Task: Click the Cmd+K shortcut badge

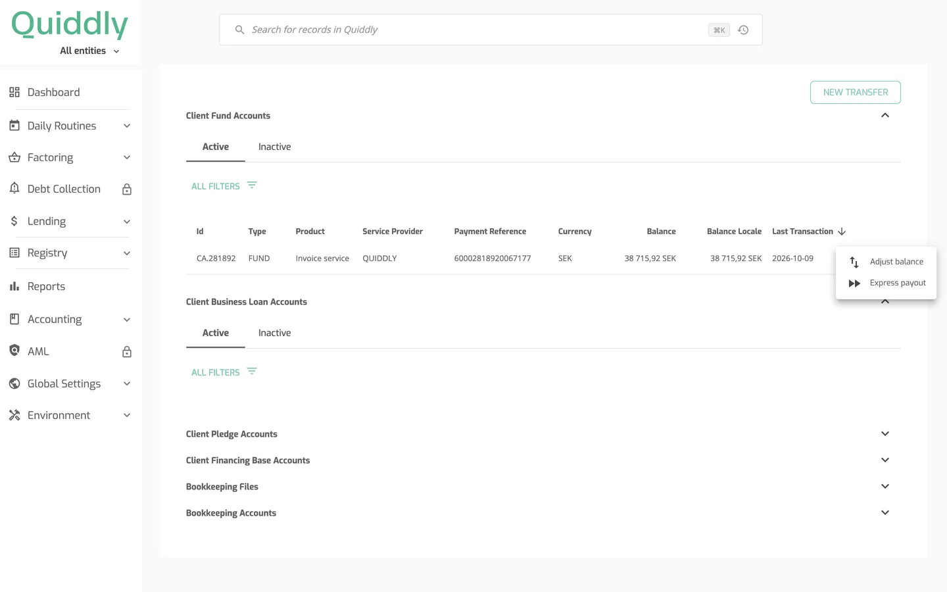Action: 719,30
